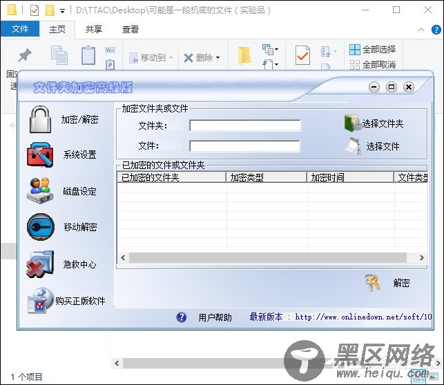Click Explorer ribbon paste shortcut icon

click(110, 64)
